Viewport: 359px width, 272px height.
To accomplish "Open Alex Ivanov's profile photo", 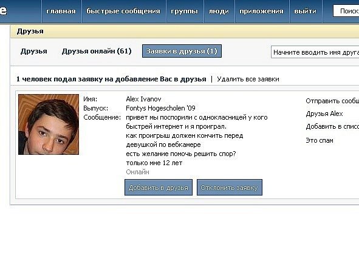I will [x=49, y=124].
